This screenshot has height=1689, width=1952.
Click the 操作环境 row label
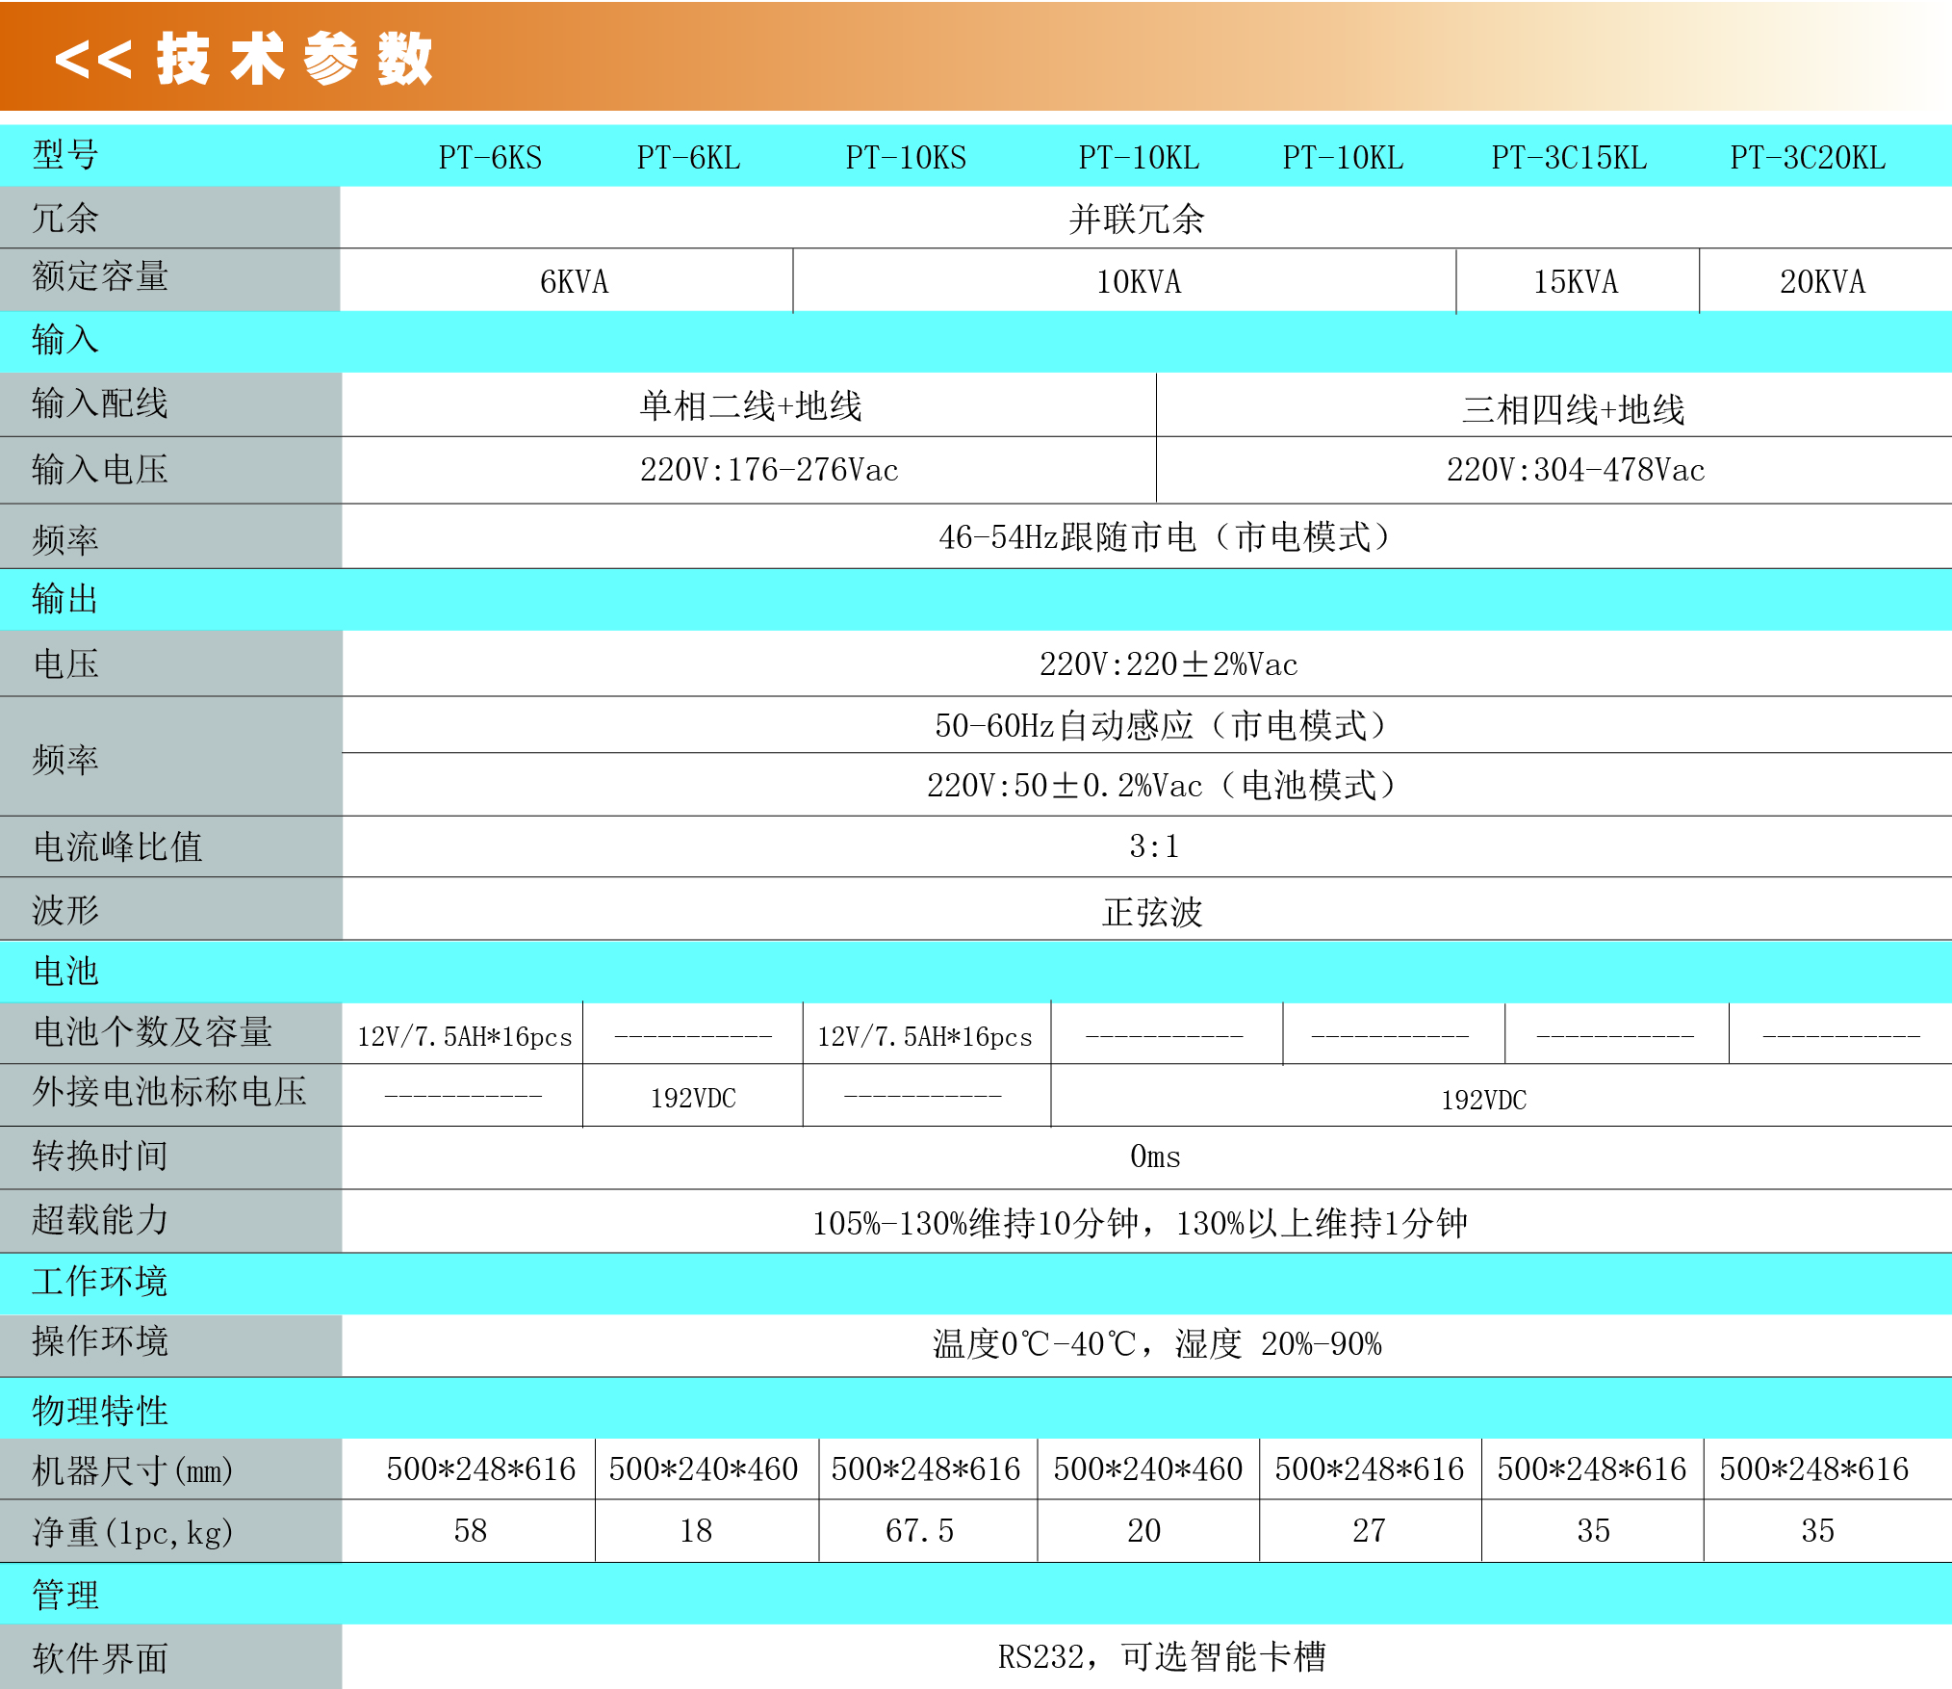pyautogui.click(x=100, y=1341)
